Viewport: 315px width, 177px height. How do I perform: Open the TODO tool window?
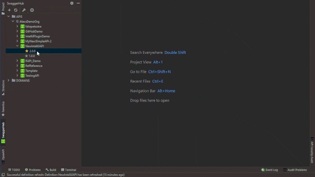[14, 170]
